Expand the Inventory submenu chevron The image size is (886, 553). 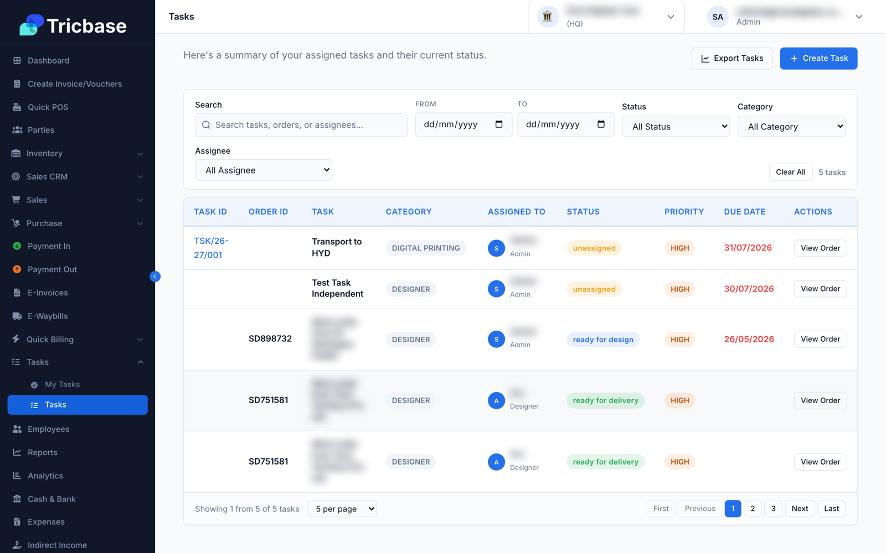pyautogui.click(x=140, y=154)
